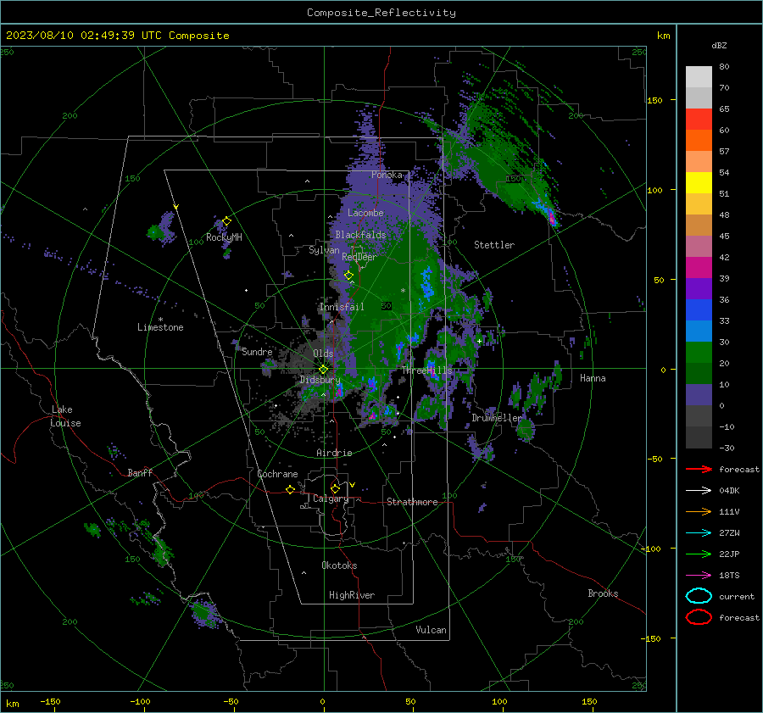Click the Okotoks city label
The width and height of the screenshot is (763, 713).
pyautogui.click(x=339, y=565)
